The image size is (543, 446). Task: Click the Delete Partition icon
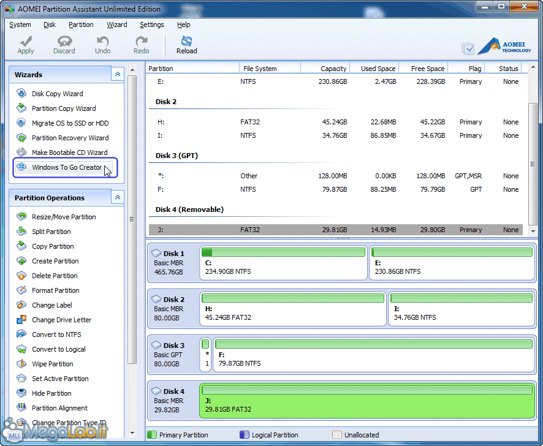[21, 276]
